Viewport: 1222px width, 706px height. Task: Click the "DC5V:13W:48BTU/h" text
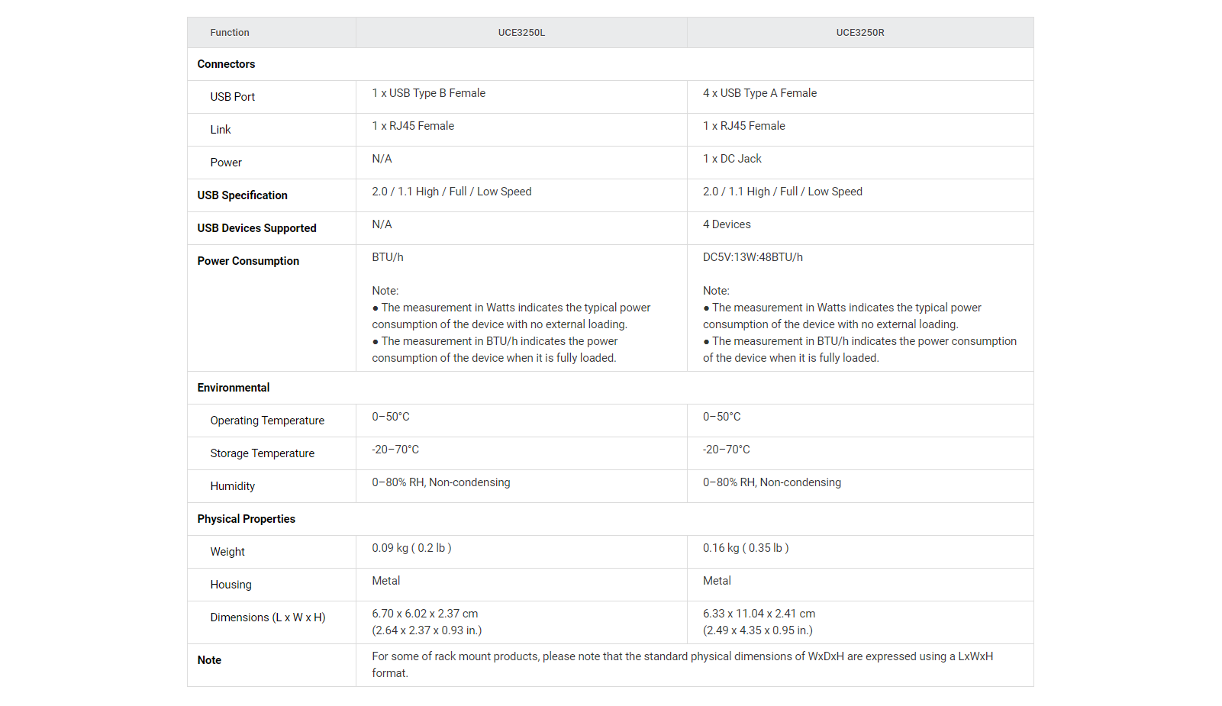click(x=753, y=257)
